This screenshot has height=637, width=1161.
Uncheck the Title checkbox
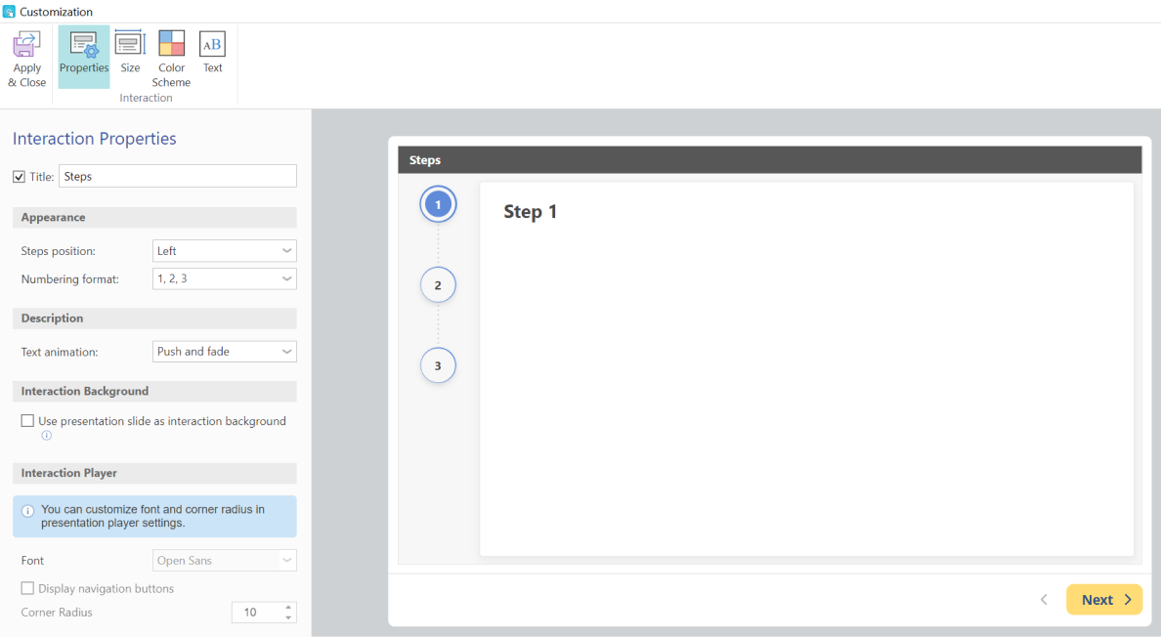click(x=19, y=177)
